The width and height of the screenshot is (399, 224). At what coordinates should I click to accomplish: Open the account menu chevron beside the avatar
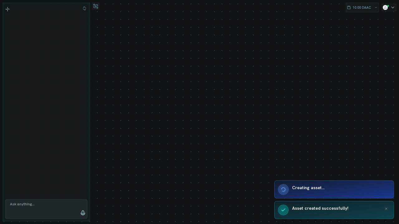pyautogui.click(x=393, y=7)
